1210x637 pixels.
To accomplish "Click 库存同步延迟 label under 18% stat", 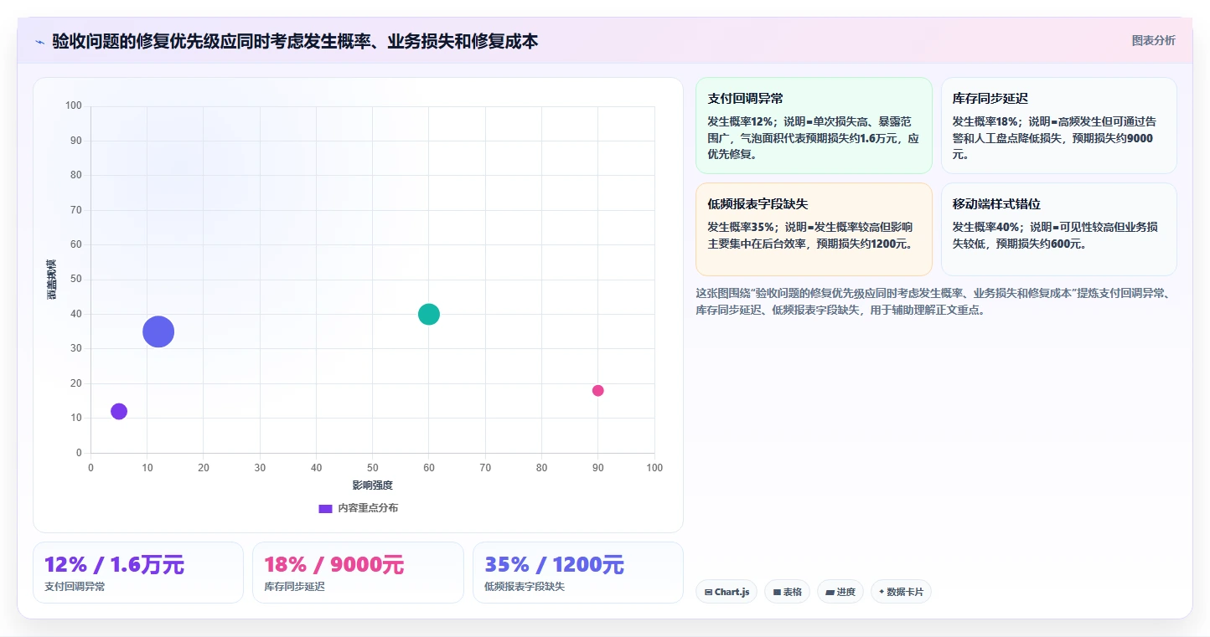I will 294,587.
